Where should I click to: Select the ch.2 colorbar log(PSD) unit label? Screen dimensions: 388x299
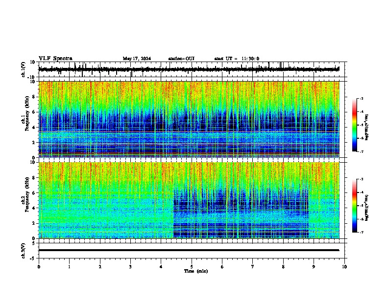point(366,208)
